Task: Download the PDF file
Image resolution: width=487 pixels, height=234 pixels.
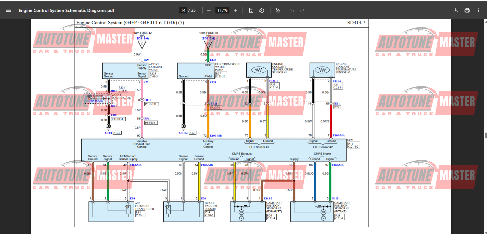Action: tap(456, 10)
